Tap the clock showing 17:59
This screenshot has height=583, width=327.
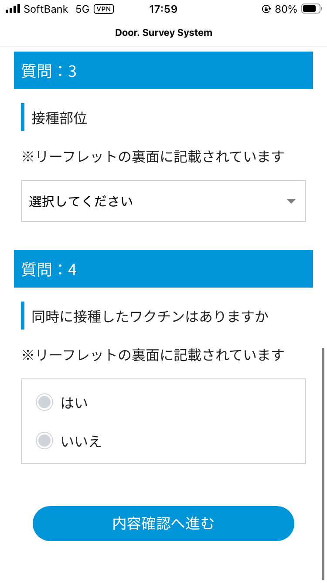pos(163,9)
